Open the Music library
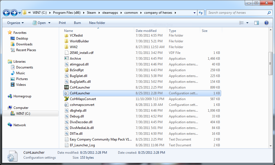Screen dimensions: 275x165 pyautogui.click(x=21, y=73)
